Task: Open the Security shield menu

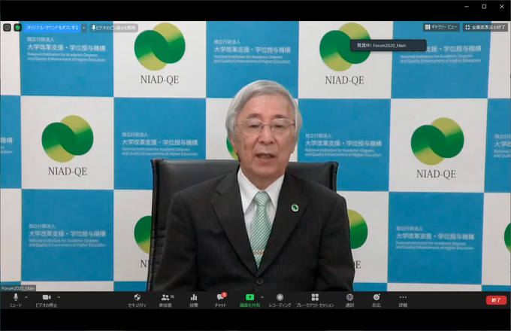Action: (137, 299)
